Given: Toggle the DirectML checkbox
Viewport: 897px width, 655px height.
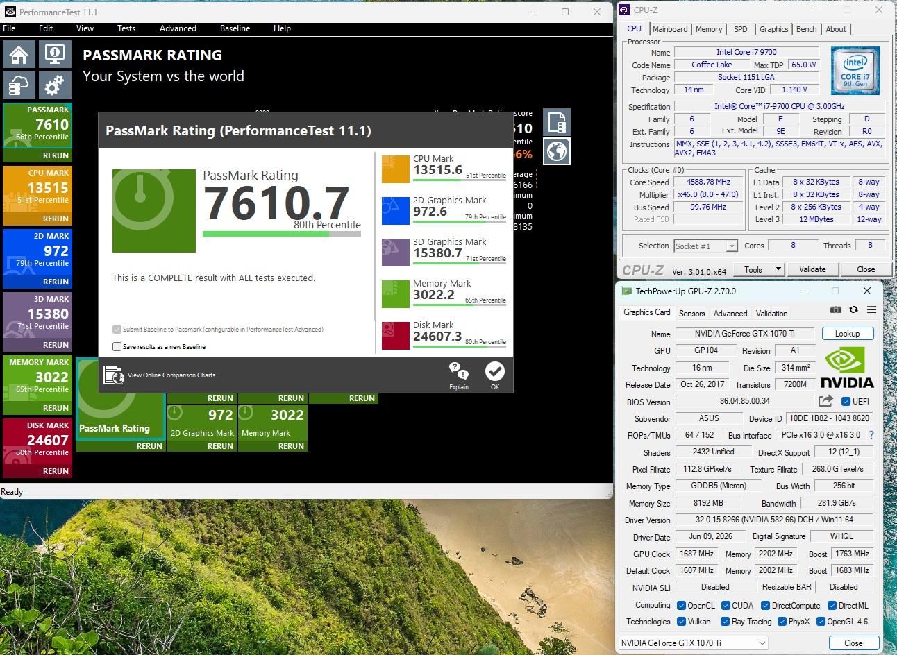Looking at the screenshot, I should tap(832, 606).
